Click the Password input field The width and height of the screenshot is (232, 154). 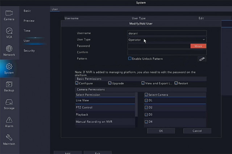tap(159, 46)
